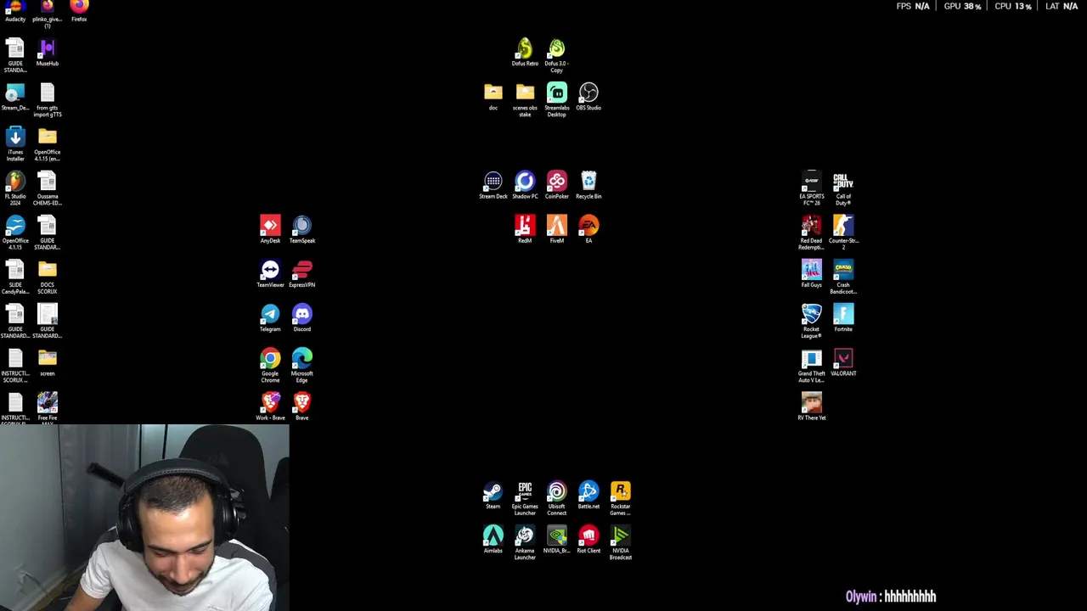This screenshot has height=611, width=1087.
Task: Select the plain Brave browser shortcut
Action: [302, 406]
